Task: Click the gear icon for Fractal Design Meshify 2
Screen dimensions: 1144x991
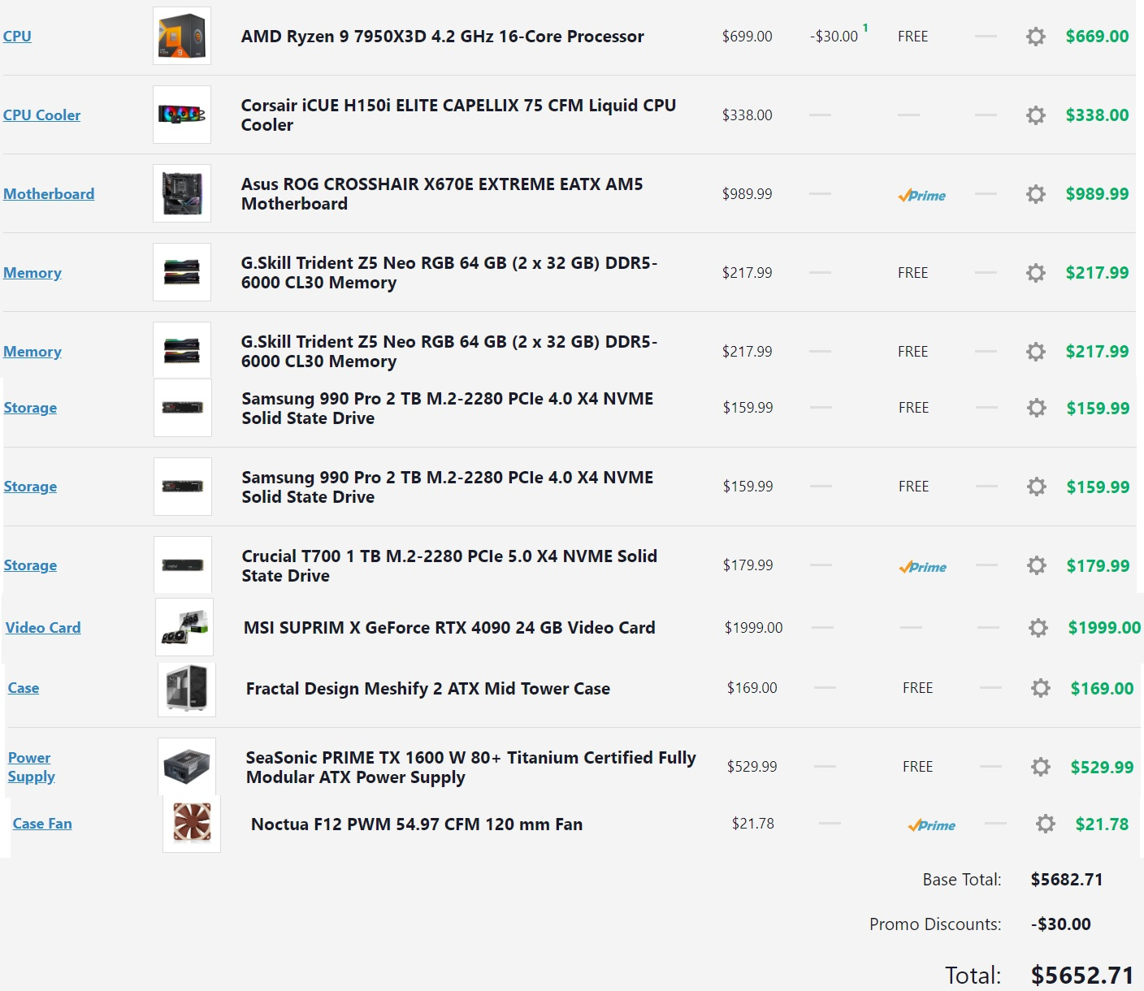Action: click(1040, 689)
